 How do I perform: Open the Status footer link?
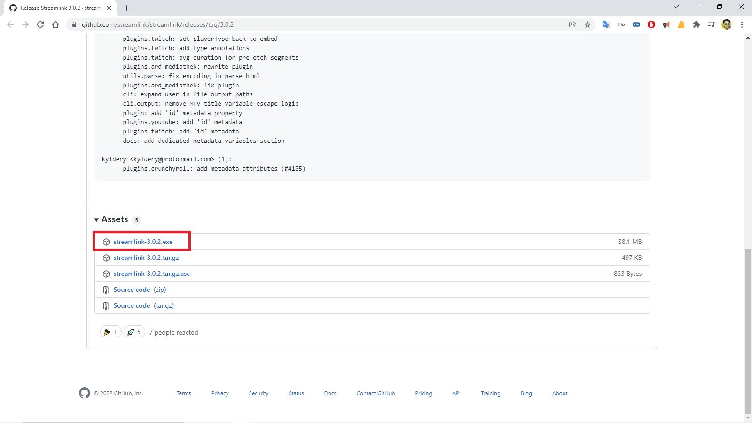point(296,393)
